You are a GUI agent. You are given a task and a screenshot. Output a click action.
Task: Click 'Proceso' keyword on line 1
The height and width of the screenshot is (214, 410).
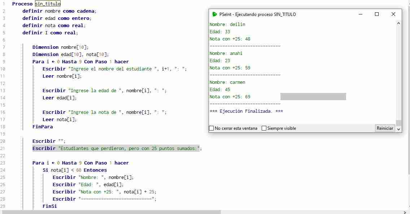coord(22,4)
